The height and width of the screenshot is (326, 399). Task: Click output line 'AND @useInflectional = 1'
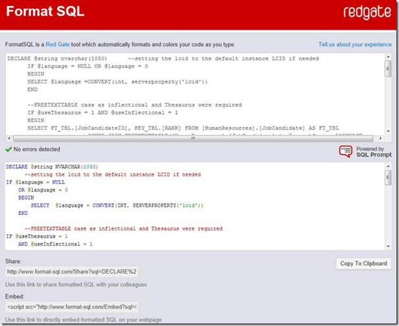point(55,244)
